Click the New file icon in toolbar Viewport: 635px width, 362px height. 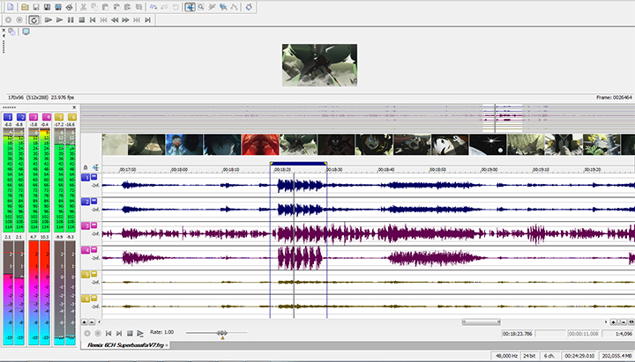pos(10,6)
